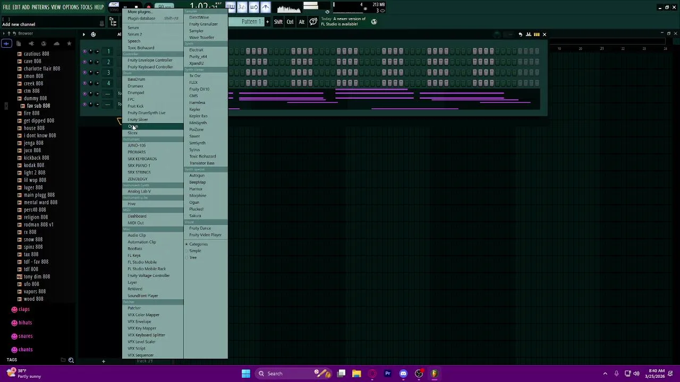680x382 pixels.
Task: Toggle mute LED on channel 1
Action: [84, 51]
